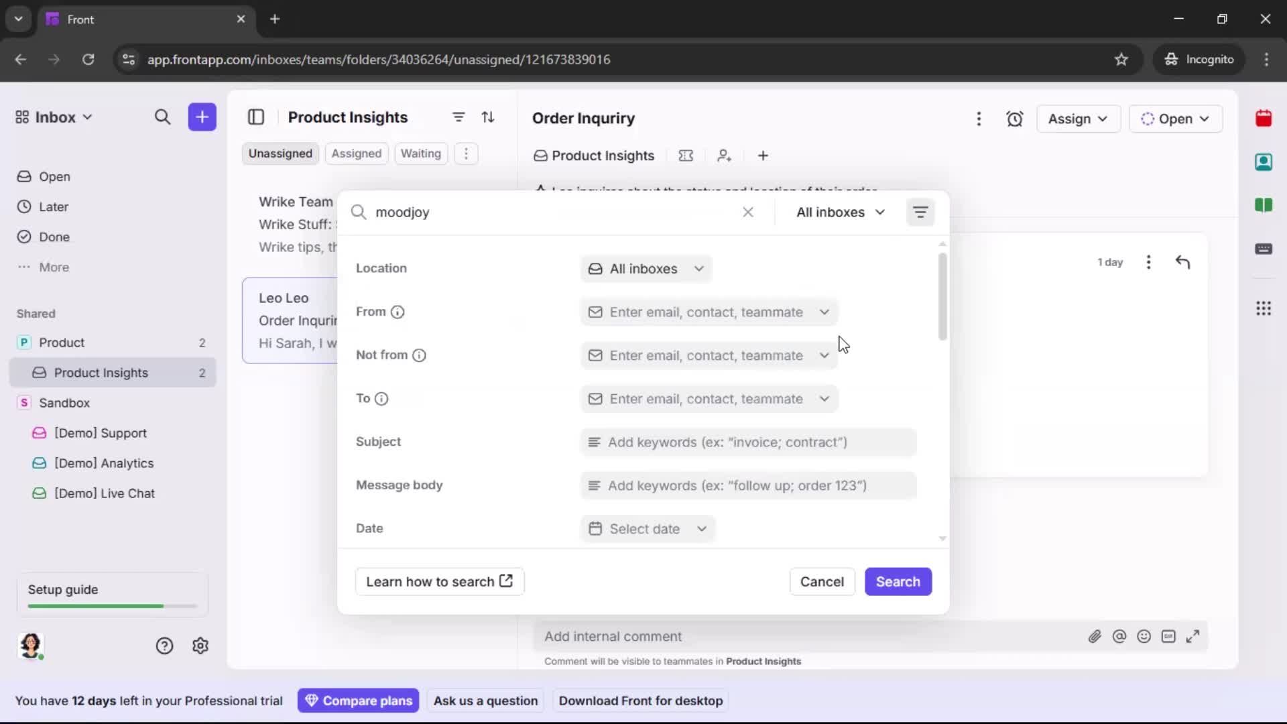
Task: Click the Learn how to search link
Action: 440,581
